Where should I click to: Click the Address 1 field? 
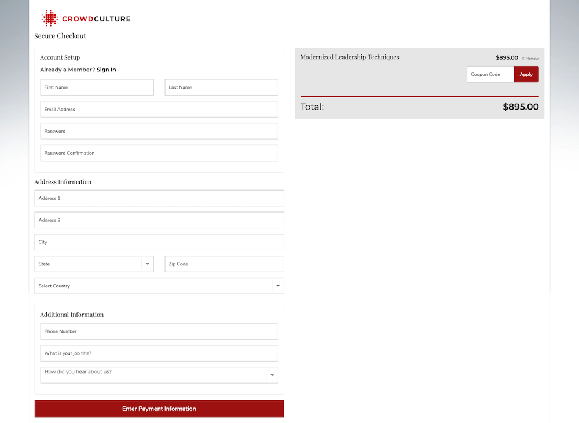point(159,198)
